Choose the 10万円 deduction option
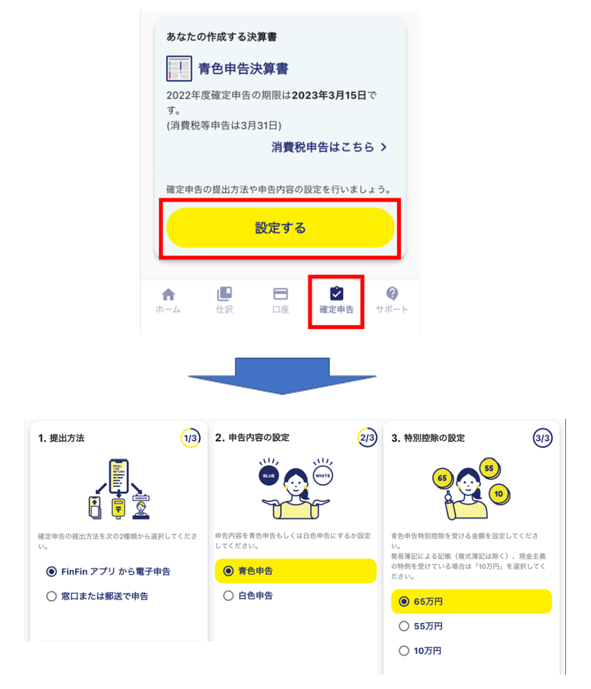The height and width of the screenshot is (689, 591). [x=420, y=651]
